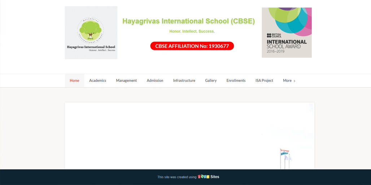
Task: Open the Home menu item
Action: 74,81
